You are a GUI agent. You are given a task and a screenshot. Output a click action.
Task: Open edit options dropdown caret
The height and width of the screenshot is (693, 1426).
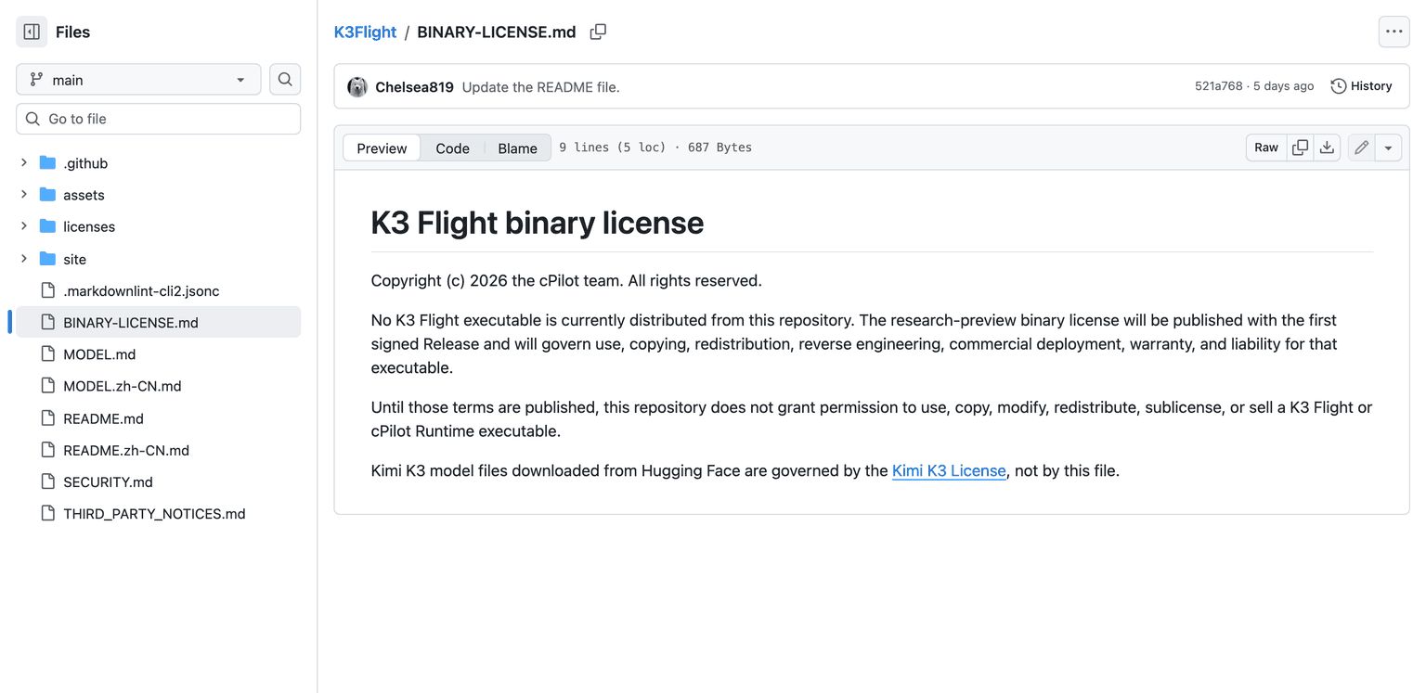(1388, 148)
